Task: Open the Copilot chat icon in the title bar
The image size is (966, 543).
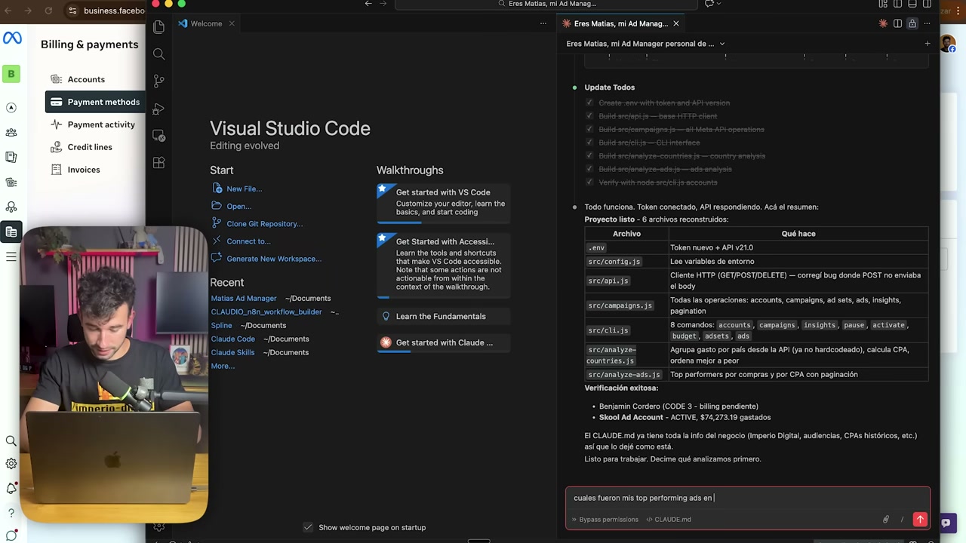Action: click(x=709, y=4)
